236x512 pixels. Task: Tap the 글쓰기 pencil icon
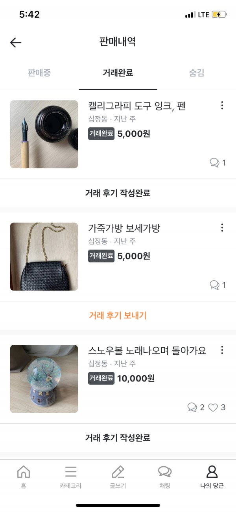tap(118, 472)
